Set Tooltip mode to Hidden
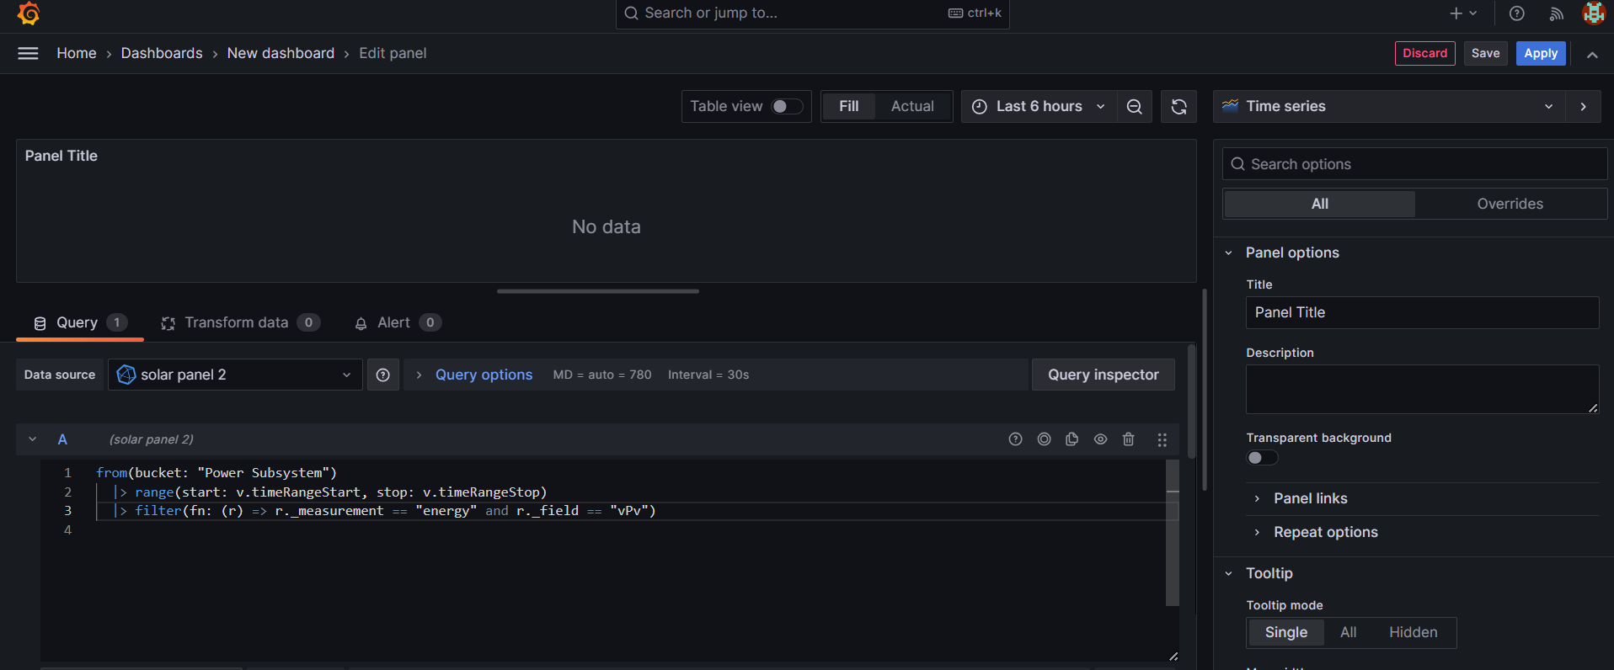Viewport: 1614px width, 670px height. tap(1413, 633)
